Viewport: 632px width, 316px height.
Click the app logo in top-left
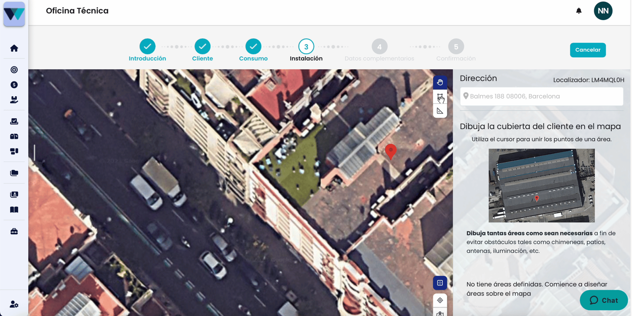(14, 14)
